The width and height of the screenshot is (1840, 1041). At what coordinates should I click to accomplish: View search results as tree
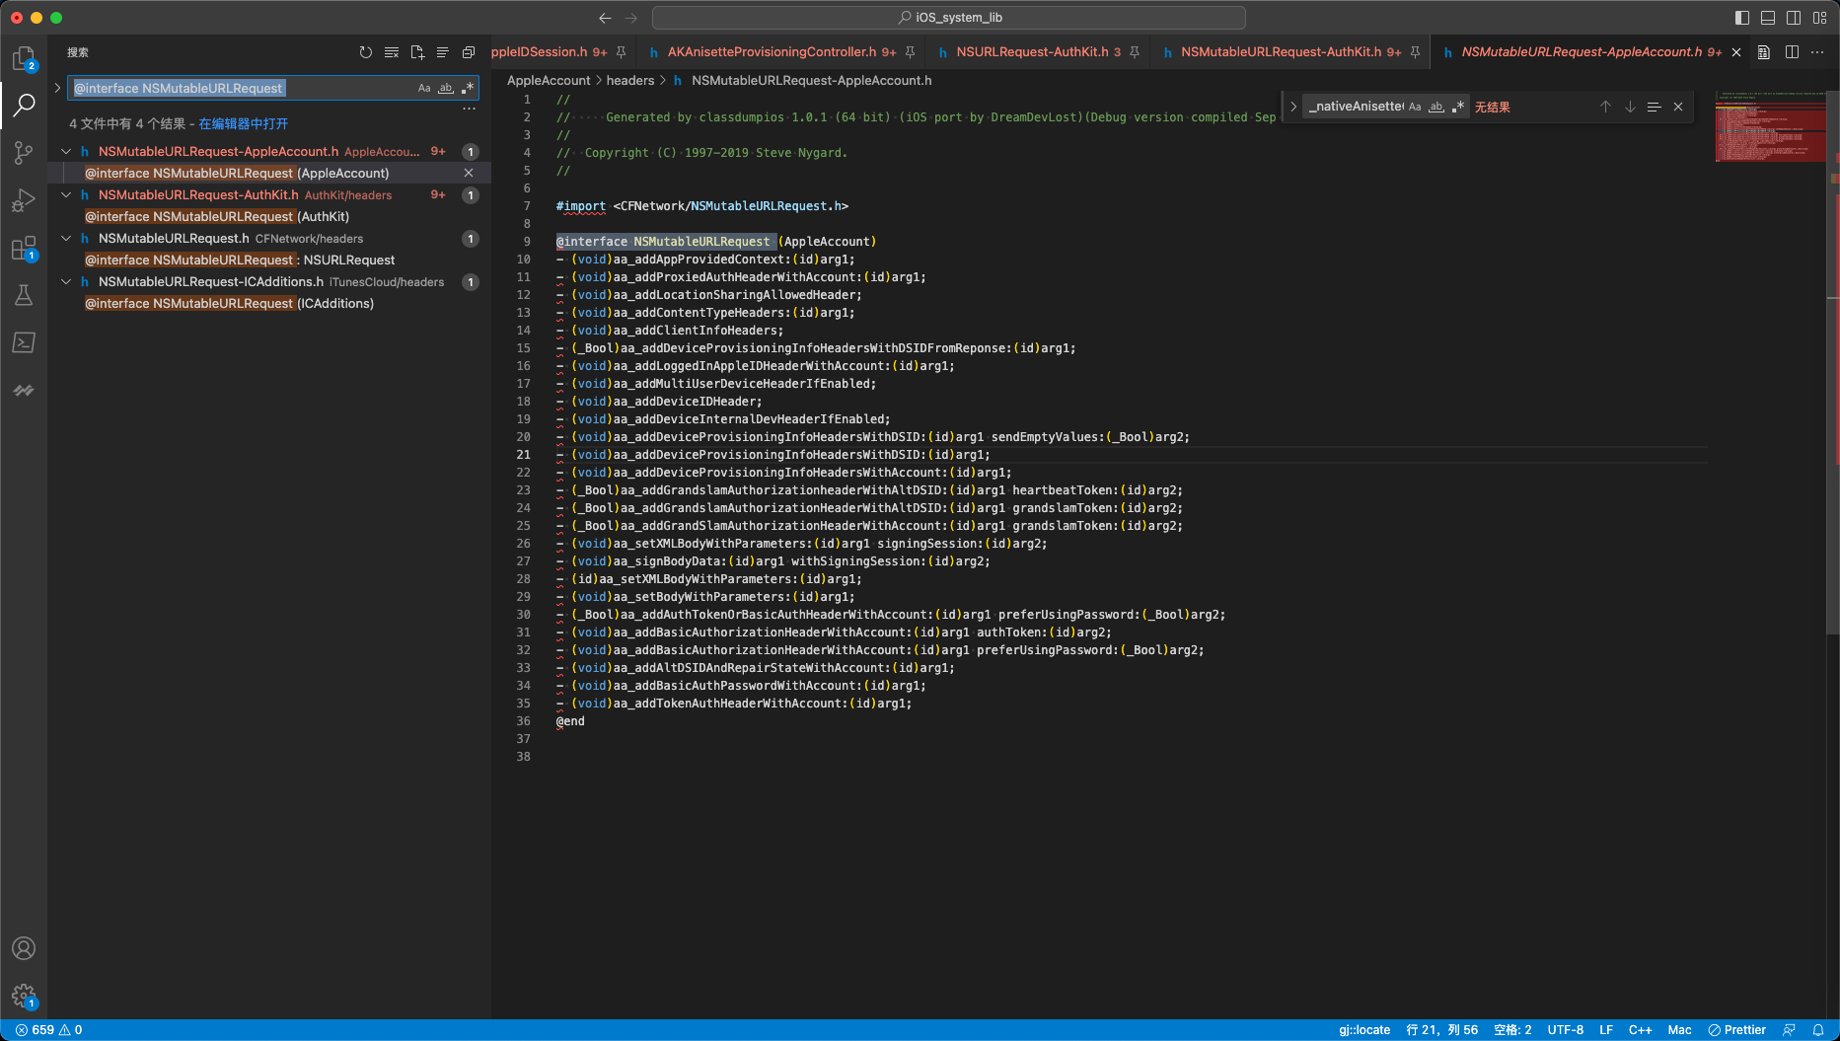[443, 52]
